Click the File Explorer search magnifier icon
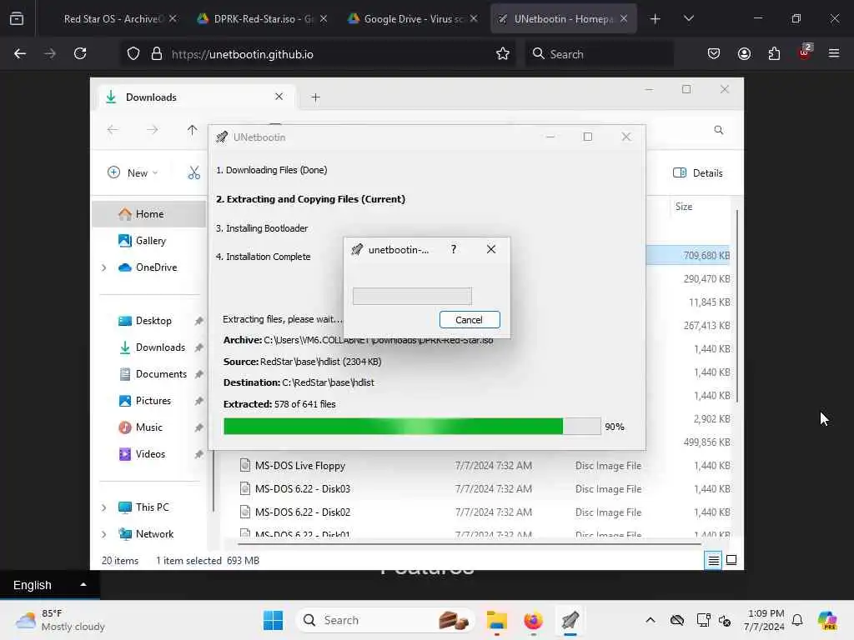The image size is (854, 640). pos(719,130)
